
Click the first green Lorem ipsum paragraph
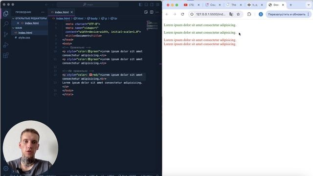(x=200, y=25)
